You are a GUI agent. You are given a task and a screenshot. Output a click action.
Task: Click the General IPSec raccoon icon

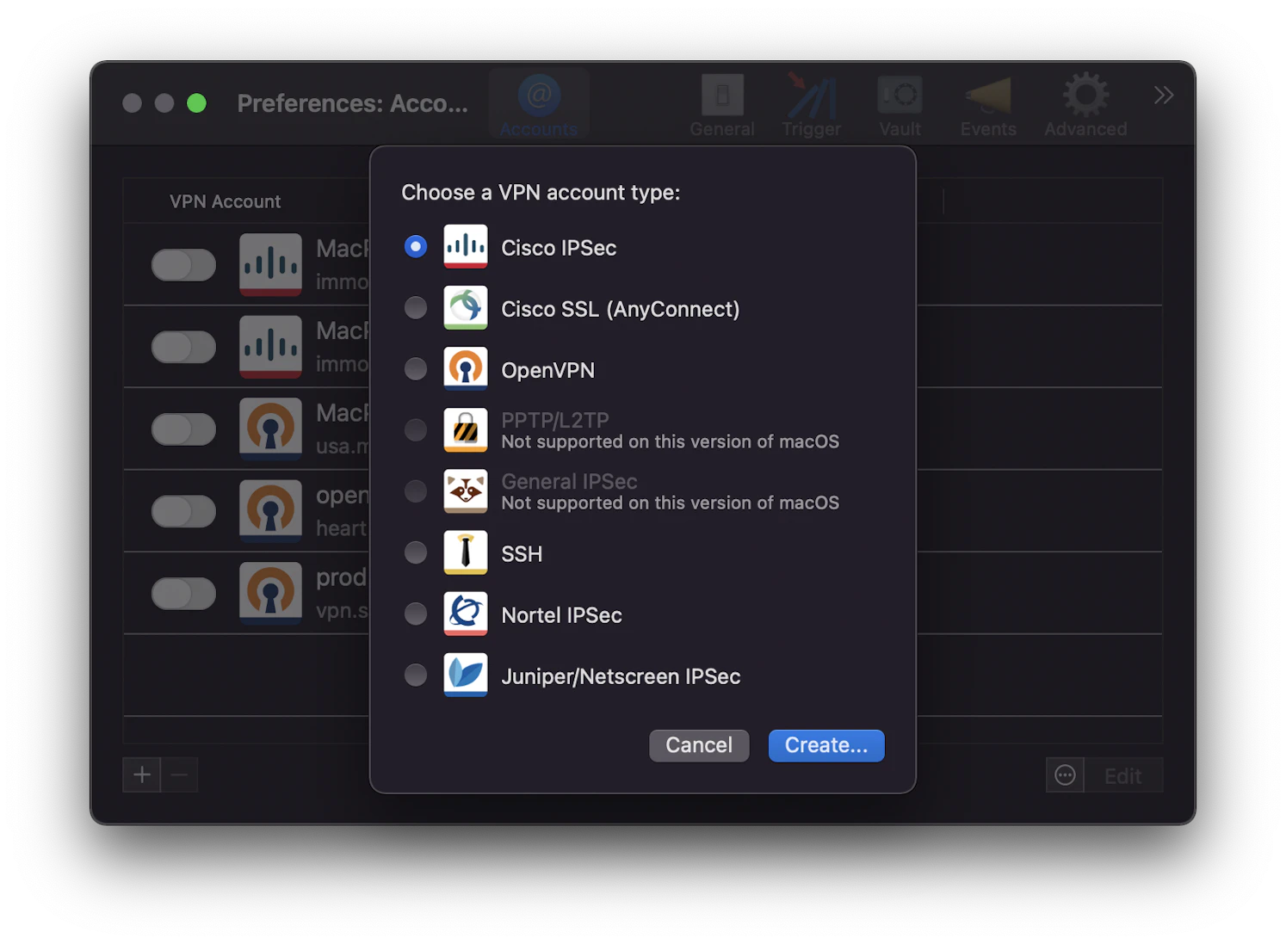(x=466, y=491)
